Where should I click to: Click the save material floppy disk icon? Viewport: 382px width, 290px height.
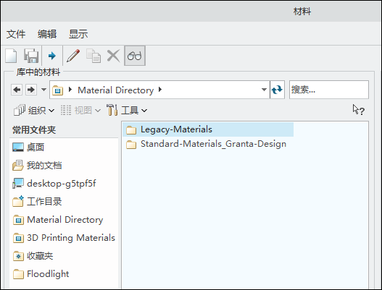click(31, 56)
